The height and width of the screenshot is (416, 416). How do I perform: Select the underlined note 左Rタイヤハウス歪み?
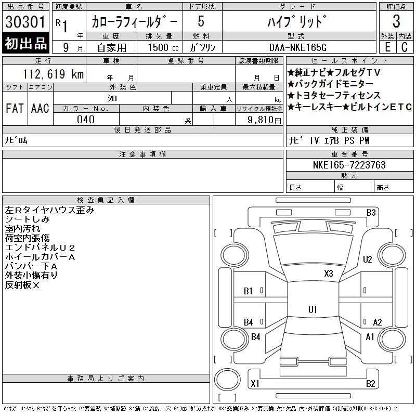click(49, 210)
